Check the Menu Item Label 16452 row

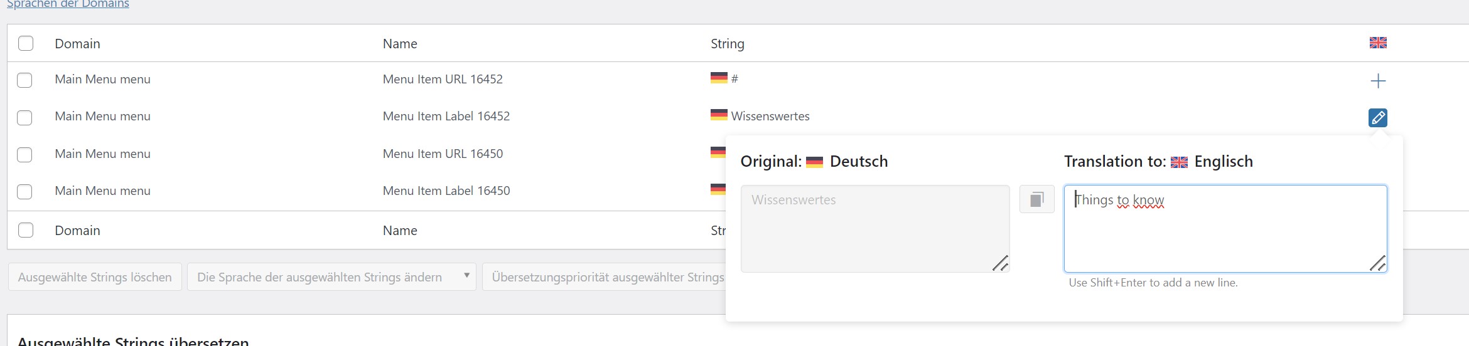pyautogui.click(x=24, y=117)
